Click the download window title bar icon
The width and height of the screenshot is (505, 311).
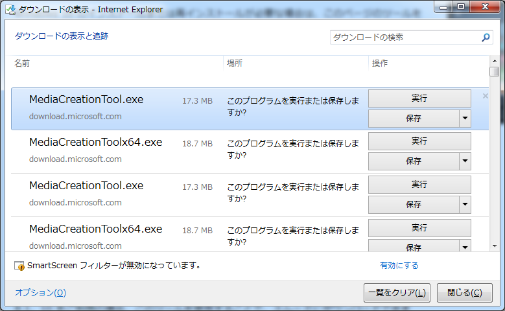pos(10,10)
